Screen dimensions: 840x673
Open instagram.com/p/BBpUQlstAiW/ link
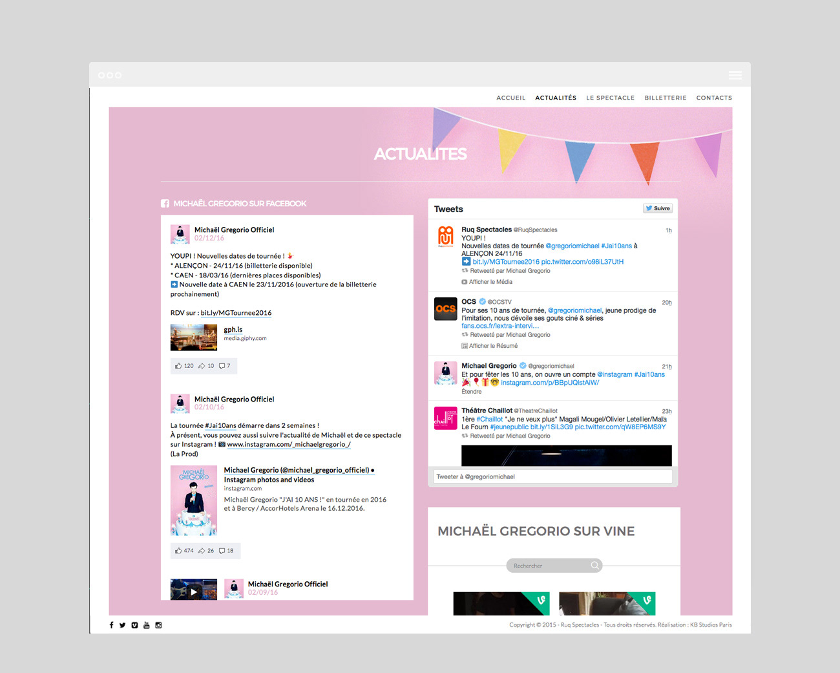550,383
